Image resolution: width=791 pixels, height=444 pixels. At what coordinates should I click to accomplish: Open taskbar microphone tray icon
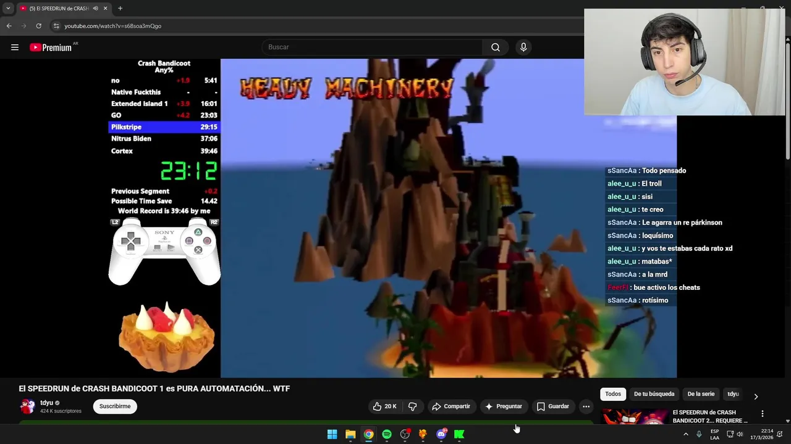[x=699, y=434]
